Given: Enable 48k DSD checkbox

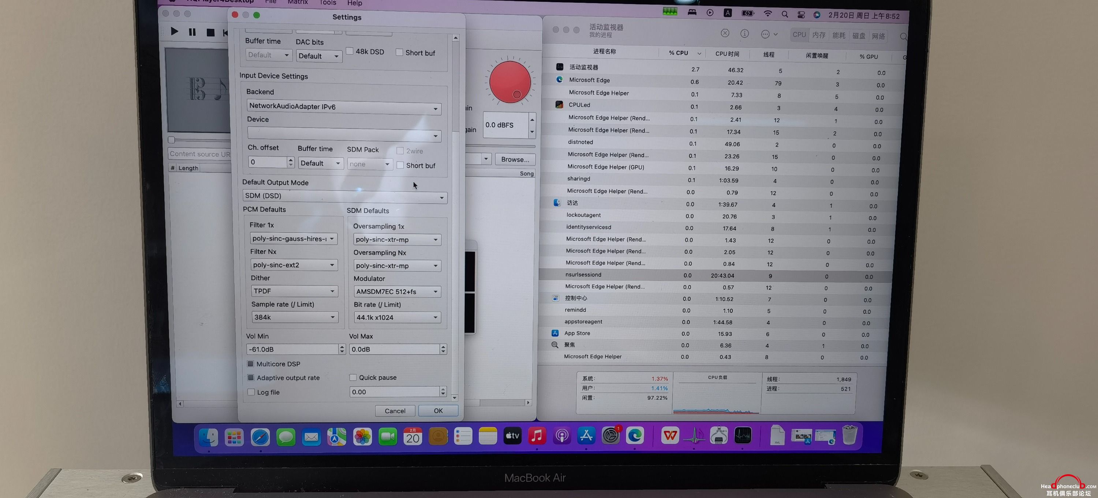Looking at the screenshot, I should 350,51.
